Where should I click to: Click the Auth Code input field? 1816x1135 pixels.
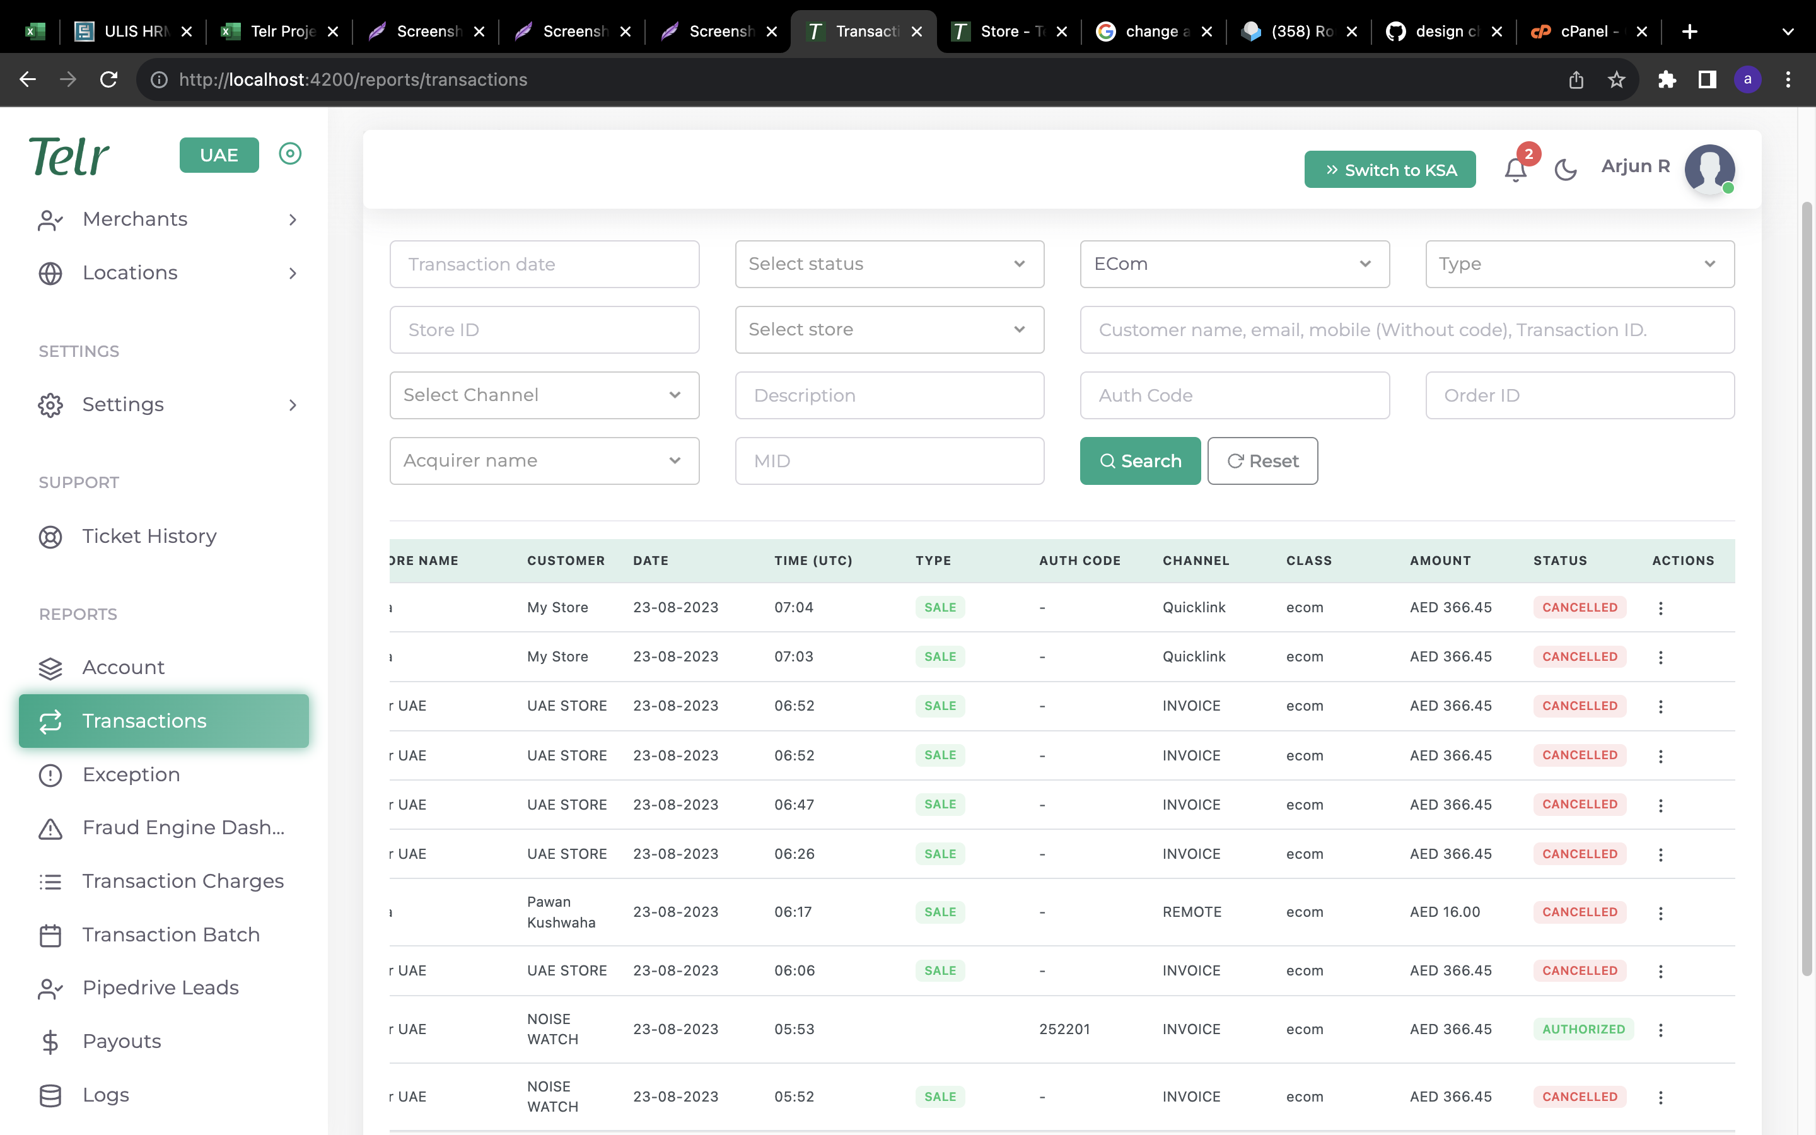[1235, 395]
